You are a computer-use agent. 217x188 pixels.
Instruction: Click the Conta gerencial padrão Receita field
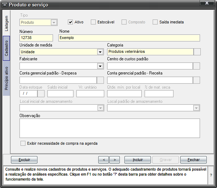(150, 80)
